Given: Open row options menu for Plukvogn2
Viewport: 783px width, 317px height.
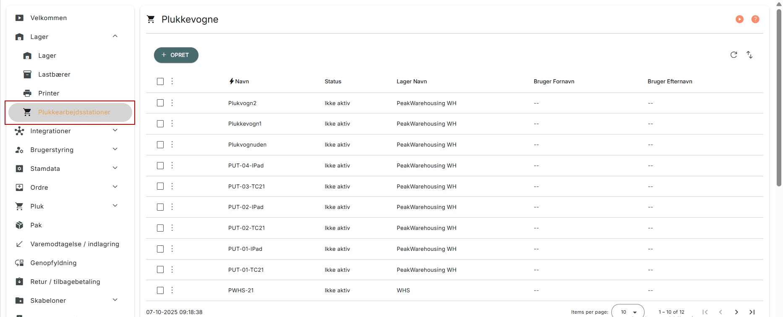Looking at the screenshot, I should point(172,103).
